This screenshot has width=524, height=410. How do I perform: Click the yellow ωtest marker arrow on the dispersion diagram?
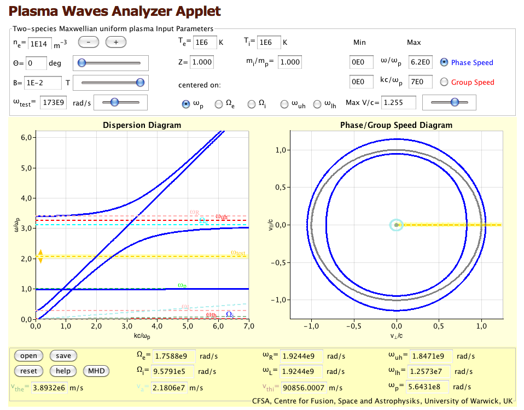point(39,256)
